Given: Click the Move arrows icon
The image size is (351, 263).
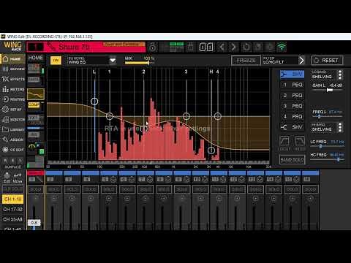Looking at the screenshot, I should click(18, 178).
